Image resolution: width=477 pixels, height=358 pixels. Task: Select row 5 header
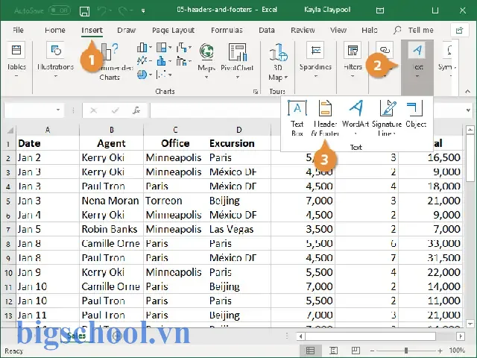click(x=8, y=201)
